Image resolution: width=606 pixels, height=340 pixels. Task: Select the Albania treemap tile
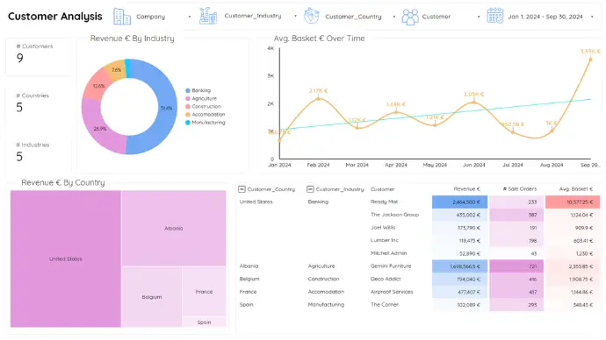coord(174,228)
